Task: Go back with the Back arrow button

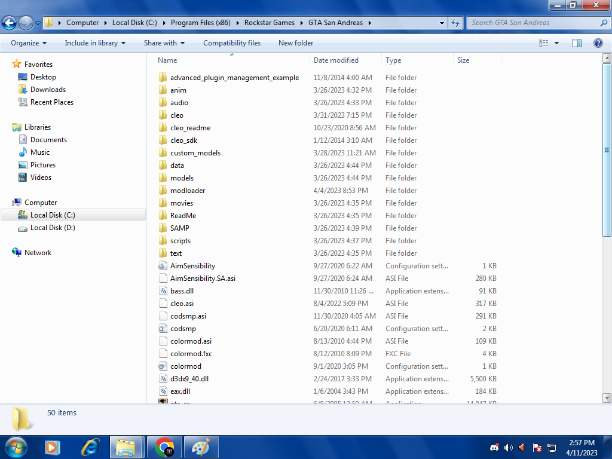Action: tap(10, 23)
